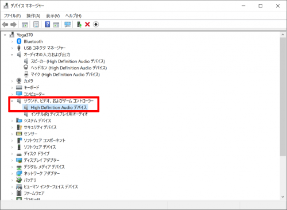Select High Definition Audio デバイス under sound controllers

tap(59, 107)
